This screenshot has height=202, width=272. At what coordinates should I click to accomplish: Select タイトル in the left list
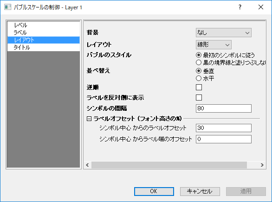pos(43,47)
